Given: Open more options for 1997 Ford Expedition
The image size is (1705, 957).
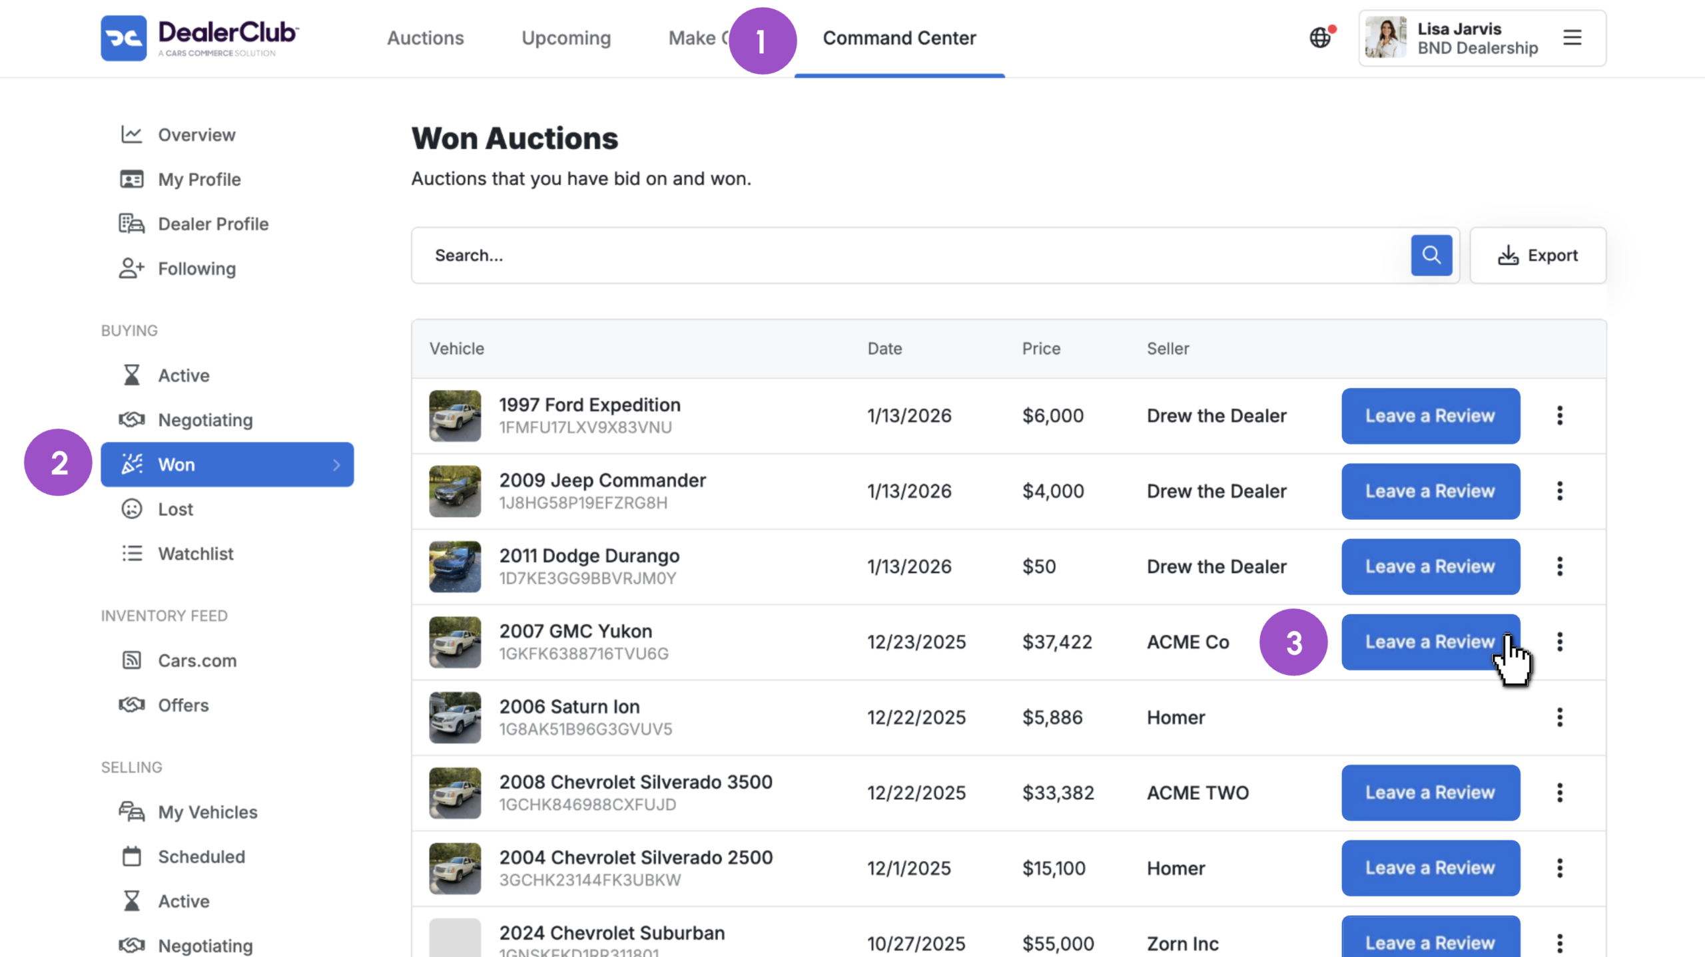Looking at the screenshot, I should (x=1560, y=416).
